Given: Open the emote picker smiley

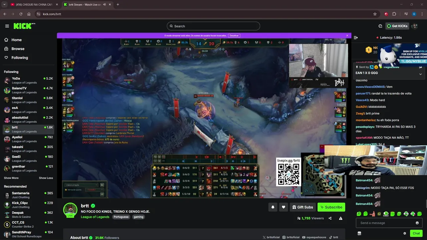Looking at the screenshot, I should 417,223.
